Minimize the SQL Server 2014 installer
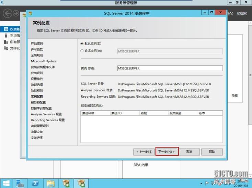252x188 pixels. point(205,13)
